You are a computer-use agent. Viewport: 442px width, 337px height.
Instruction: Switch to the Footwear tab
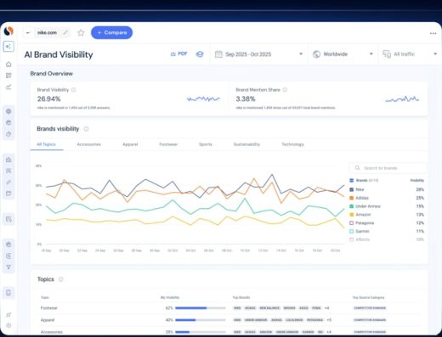(x=168, y=144)
